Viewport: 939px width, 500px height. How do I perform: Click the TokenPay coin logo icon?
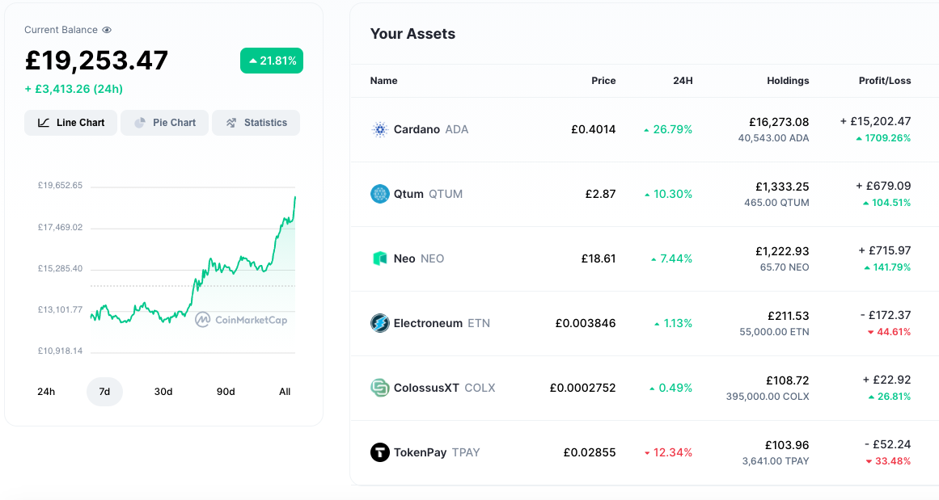pyautogui.click(x=380, y=452)
